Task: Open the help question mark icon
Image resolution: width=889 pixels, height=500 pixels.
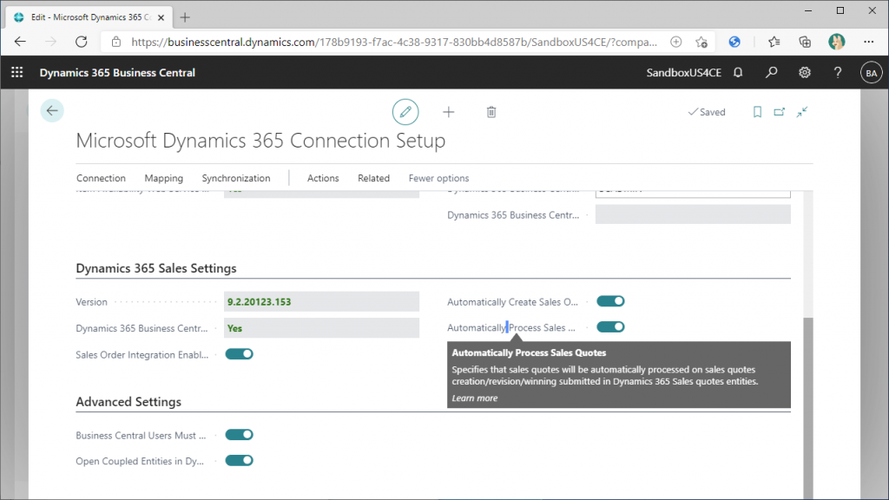Action: pyautogui.click(x=838, y=73)
